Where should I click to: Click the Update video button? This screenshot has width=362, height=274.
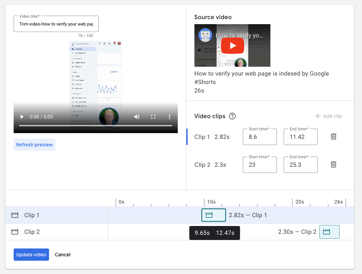pyautogui.click(x=31, y=255)
